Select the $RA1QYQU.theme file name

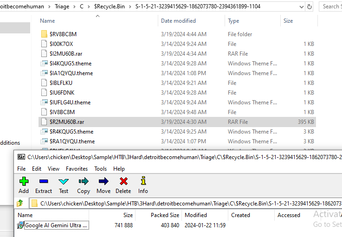pos(72,141)
